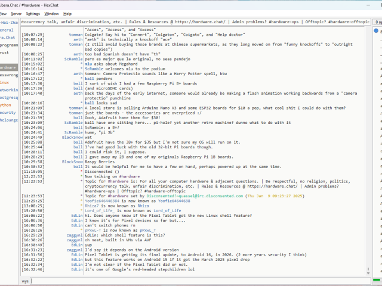Open the Settings menu
The image size is (382, 286).
[33, 13]
